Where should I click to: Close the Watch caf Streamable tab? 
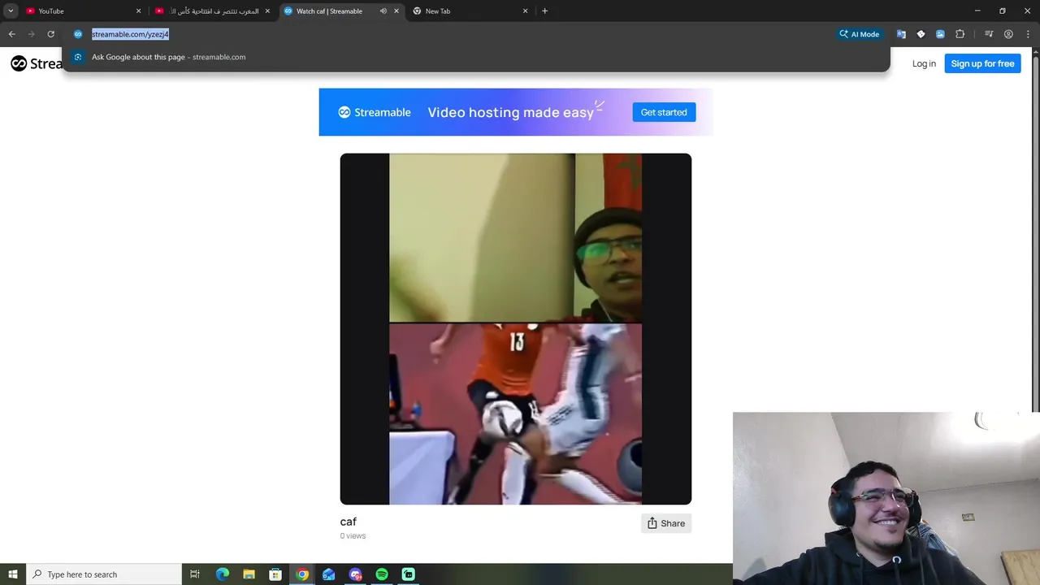pyautogui.click(x=396, y=11)
